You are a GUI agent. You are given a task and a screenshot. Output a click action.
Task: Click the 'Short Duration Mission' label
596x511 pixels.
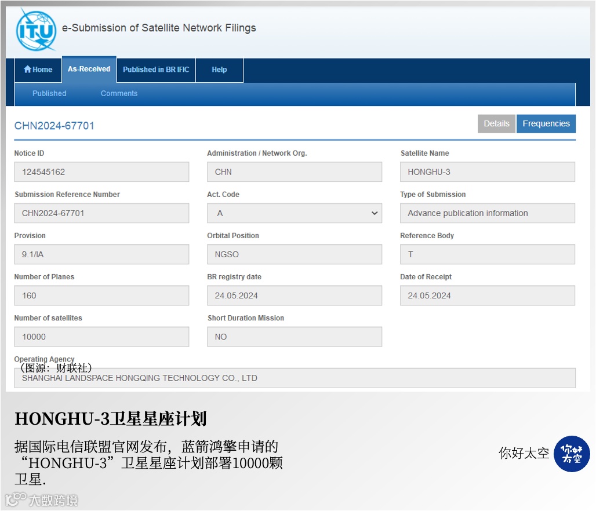click(246, 318)
